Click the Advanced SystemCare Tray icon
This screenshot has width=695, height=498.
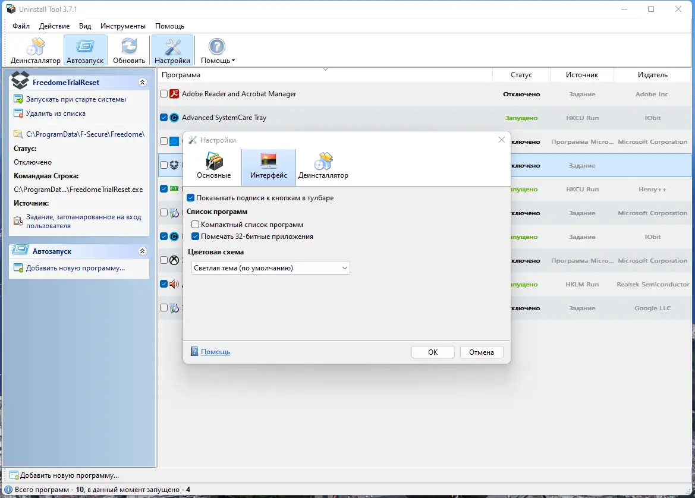pyautogui.click(x=174, y=118)
